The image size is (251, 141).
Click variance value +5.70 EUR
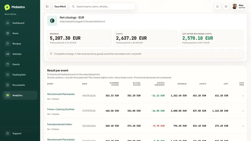[158, 126]
